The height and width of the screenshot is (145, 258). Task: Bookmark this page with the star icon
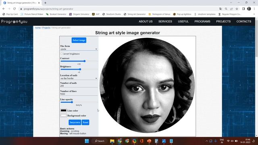[x=237, y=9]
